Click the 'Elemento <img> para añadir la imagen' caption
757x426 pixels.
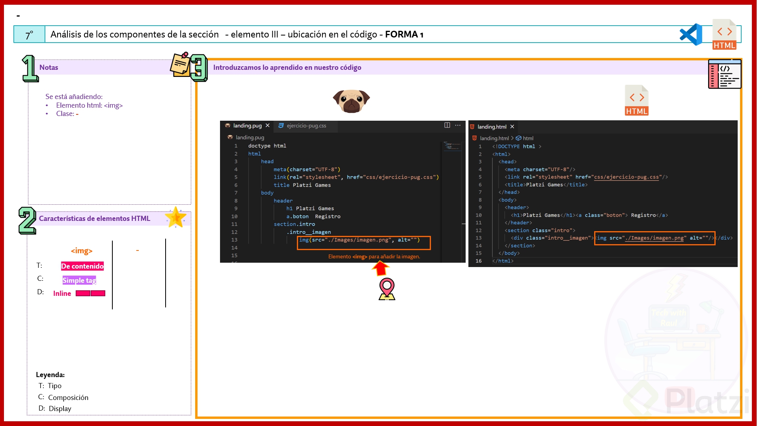(374, 256)
